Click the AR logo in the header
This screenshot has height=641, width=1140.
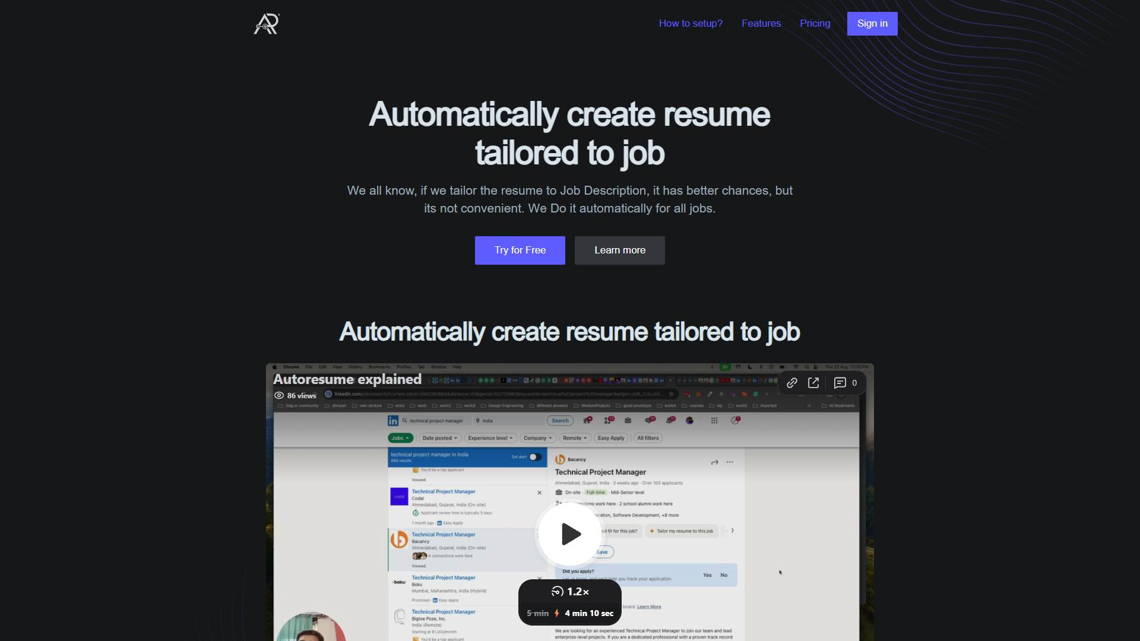267,24
